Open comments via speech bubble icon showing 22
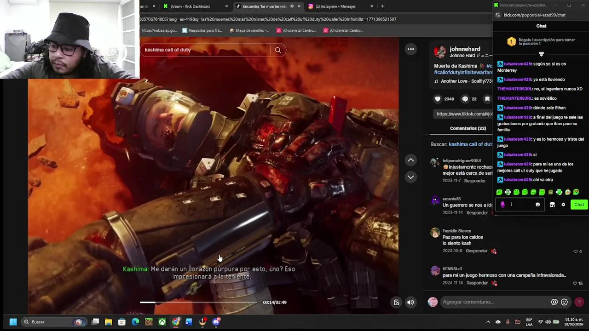Viewport: 589px width, 331px height. click(x=465, y=99)
